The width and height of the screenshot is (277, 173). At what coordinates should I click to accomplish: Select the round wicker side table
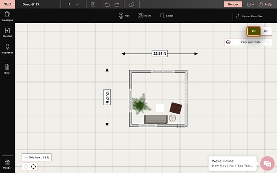point(172,118)
